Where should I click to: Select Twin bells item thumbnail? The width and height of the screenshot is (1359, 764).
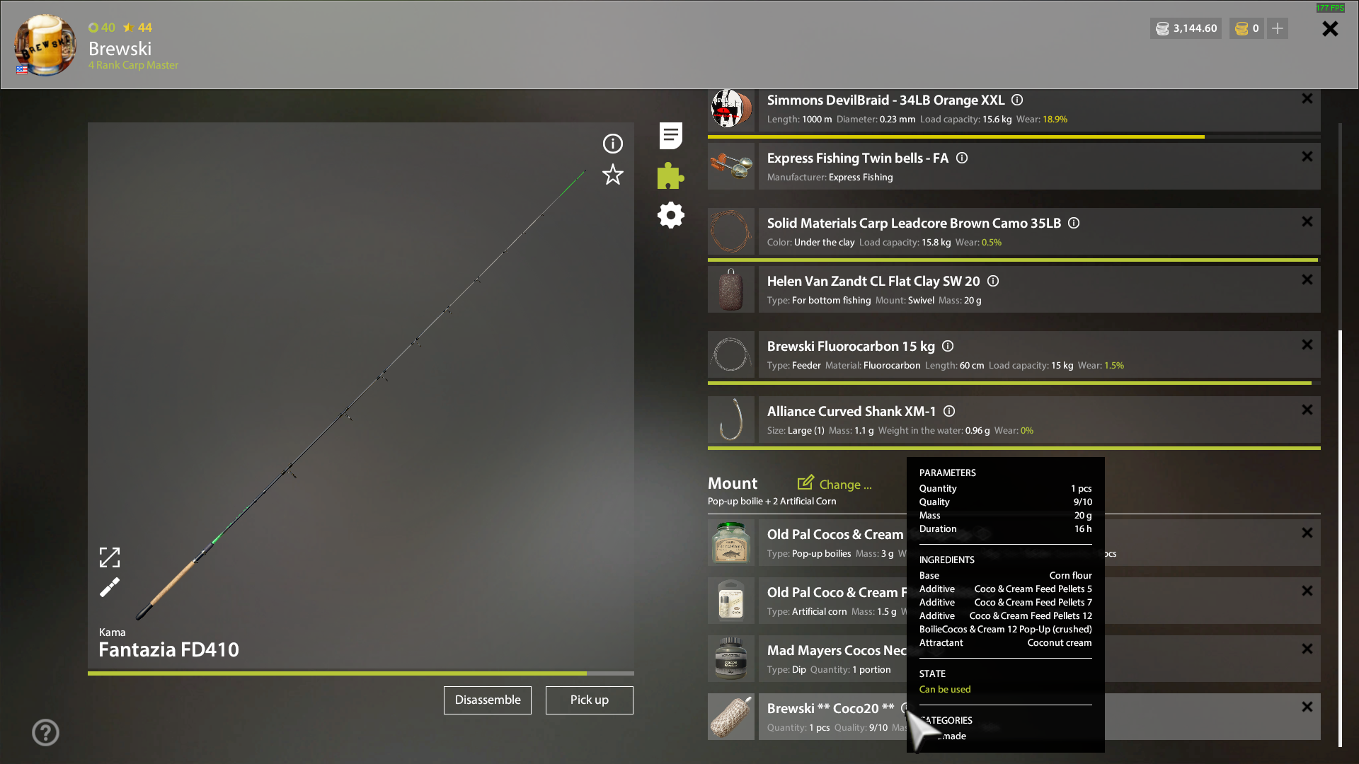click(x=731, y=166)
